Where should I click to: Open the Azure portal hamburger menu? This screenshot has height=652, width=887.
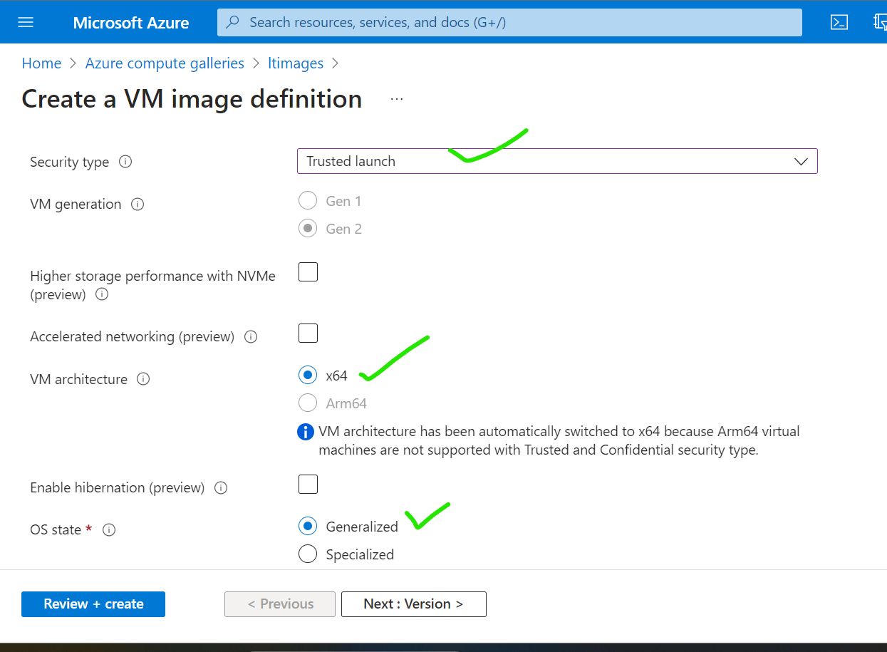(x=26, y=22)
